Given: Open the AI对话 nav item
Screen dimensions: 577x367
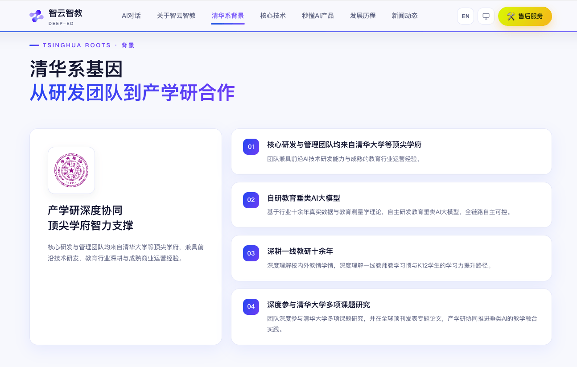Looking at the screenshot, I should click(131, 16).
